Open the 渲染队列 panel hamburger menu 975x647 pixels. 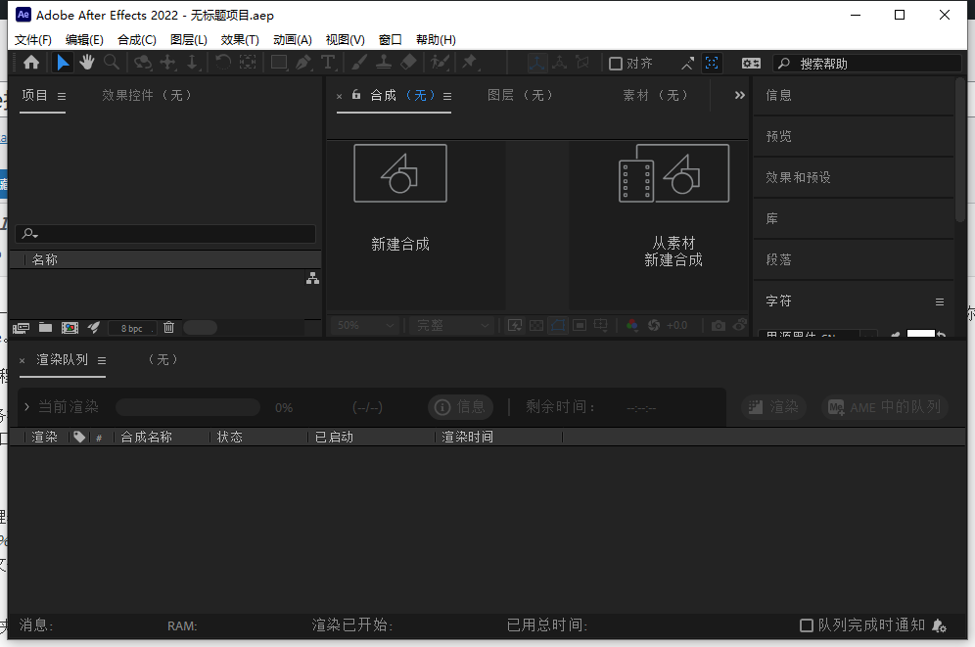[x=102, y=360]
